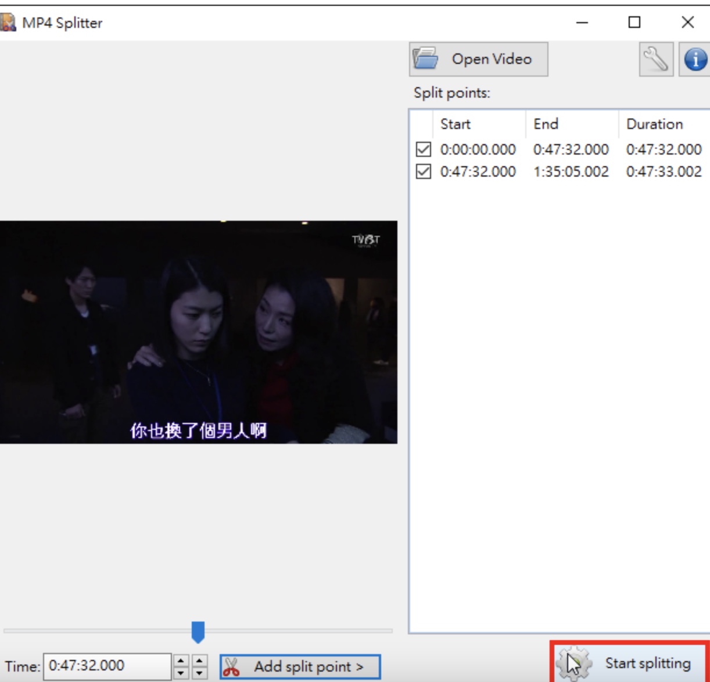Select the 0:47:33.002 duration cell
This screenshot has height=682, width=710.
click(664, 171)
